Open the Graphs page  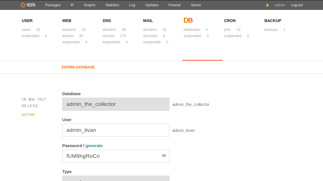pos(90,5)
